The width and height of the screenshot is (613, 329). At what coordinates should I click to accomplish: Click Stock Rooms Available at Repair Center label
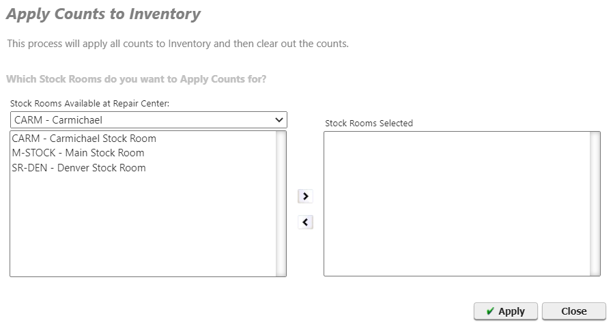[89, 104]
